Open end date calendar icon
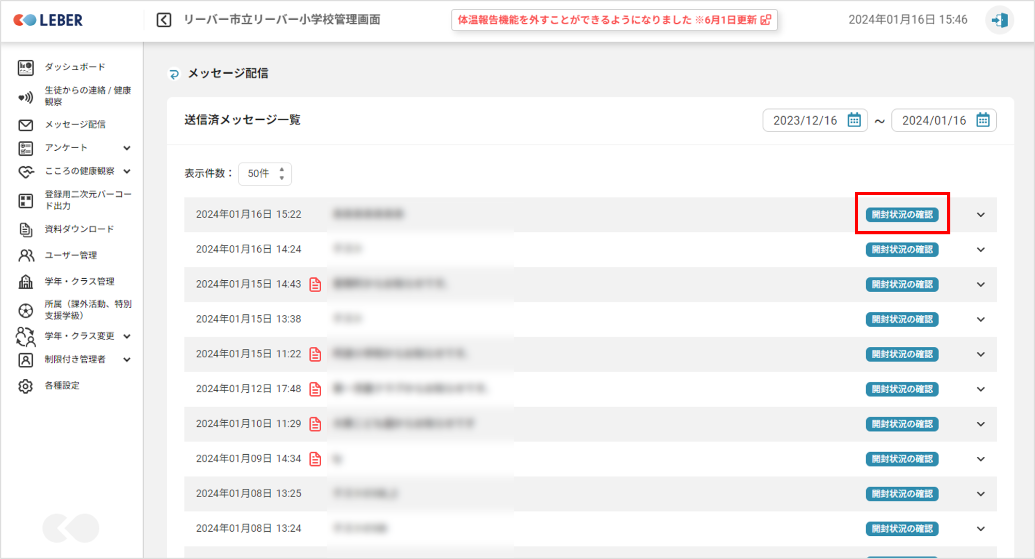Image resolution: width=1035 pixels, height=559 pixels. coord(983,120)
